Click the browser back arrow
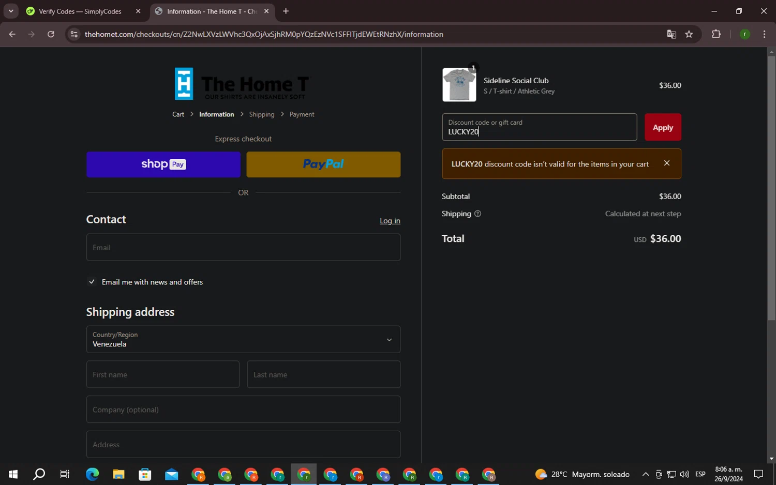 pyautogui.click(x=12, y=34)
